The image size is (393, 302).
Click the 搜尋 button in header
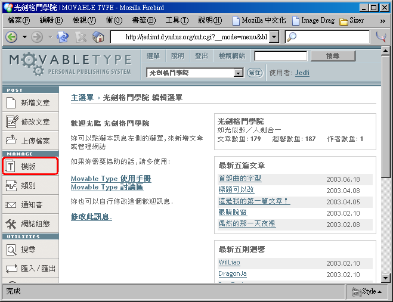pos(333,56)
